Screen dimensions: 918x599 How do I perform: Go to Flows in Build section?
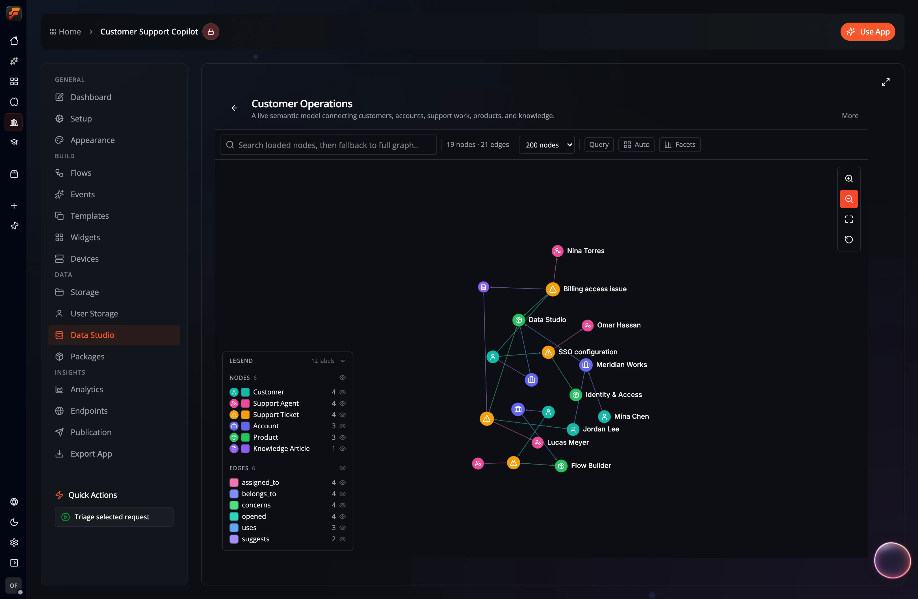[114, 173]
